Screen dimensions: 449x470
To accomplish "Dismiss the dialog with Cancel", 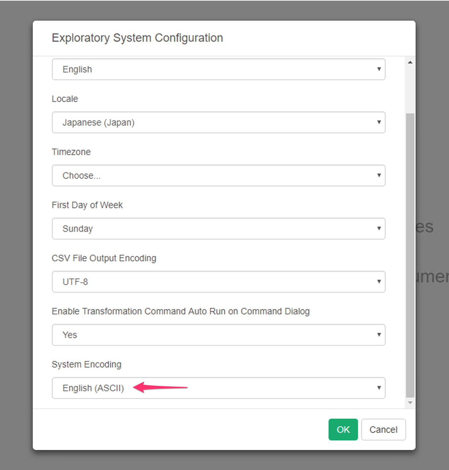I will (x=383, y=430).
